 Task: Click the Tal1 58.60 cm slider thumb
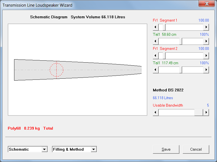coord(181,41)
